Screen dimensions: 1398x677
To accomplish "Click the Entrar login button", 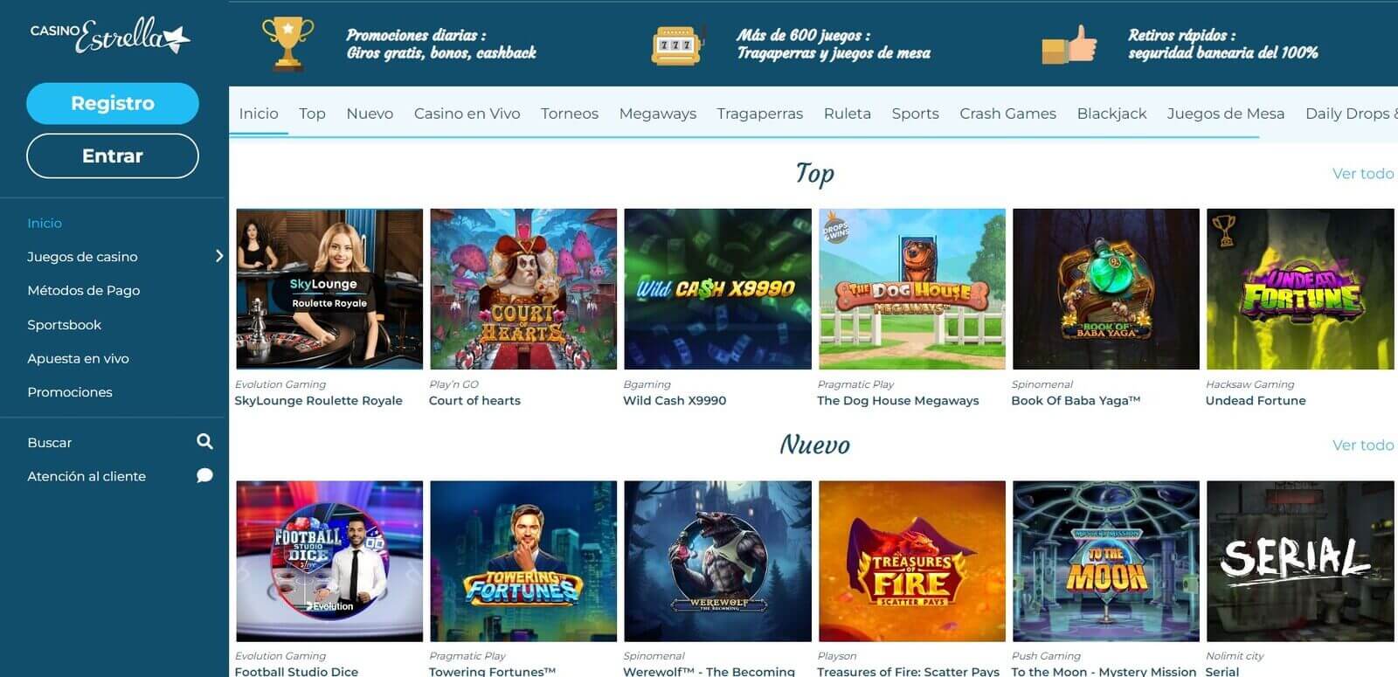I will 113,155.
